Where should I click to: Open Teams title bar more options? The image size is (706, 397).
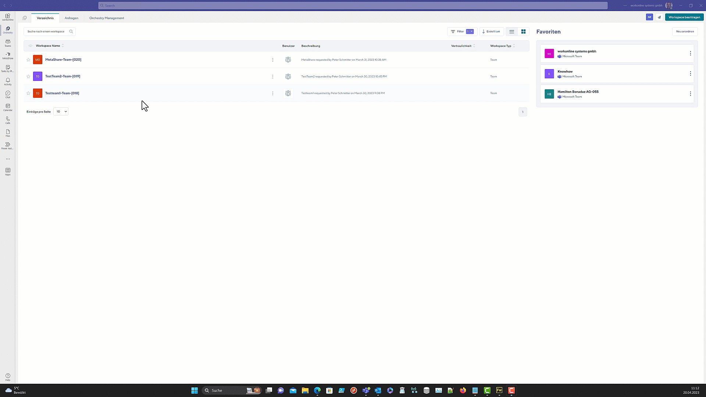(625, 6)
